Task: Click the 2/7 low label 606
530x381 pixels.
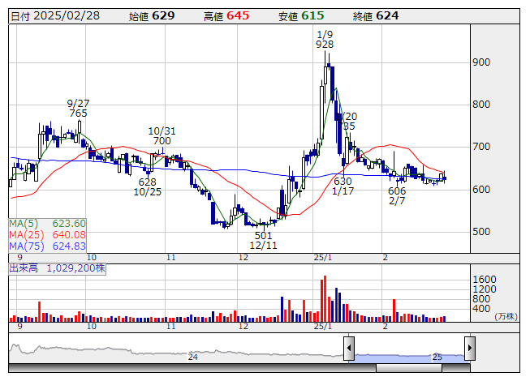Action: coord(397,190)
